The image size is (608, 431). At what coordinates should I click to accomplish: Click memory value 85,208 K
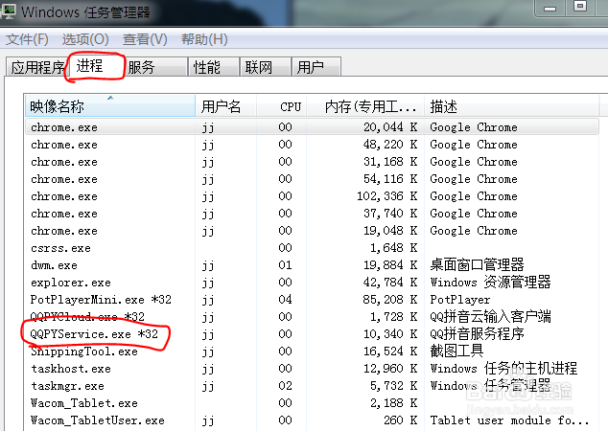390,300
